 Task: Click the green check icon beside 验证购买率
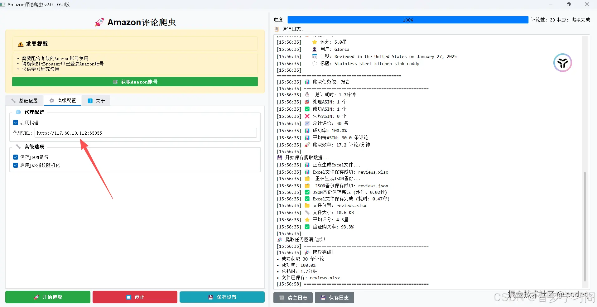307,227
